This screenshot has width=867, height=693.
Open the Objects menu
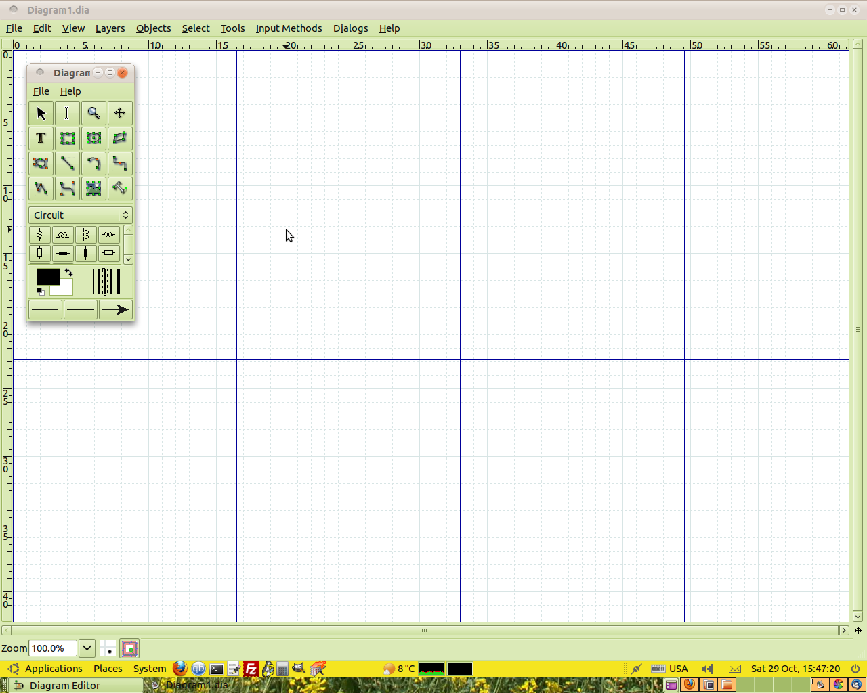click(153, 28)
